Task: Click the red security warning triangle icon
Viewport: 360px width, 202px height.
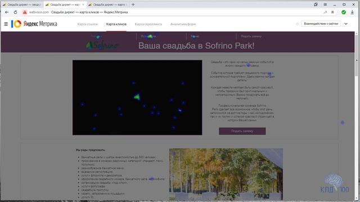Action: coord(25,12)
